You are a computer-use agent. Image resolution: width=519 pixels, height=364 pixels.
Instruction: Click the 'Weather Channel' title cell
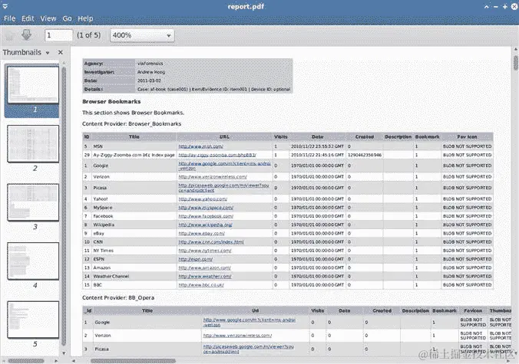(111, 276)
